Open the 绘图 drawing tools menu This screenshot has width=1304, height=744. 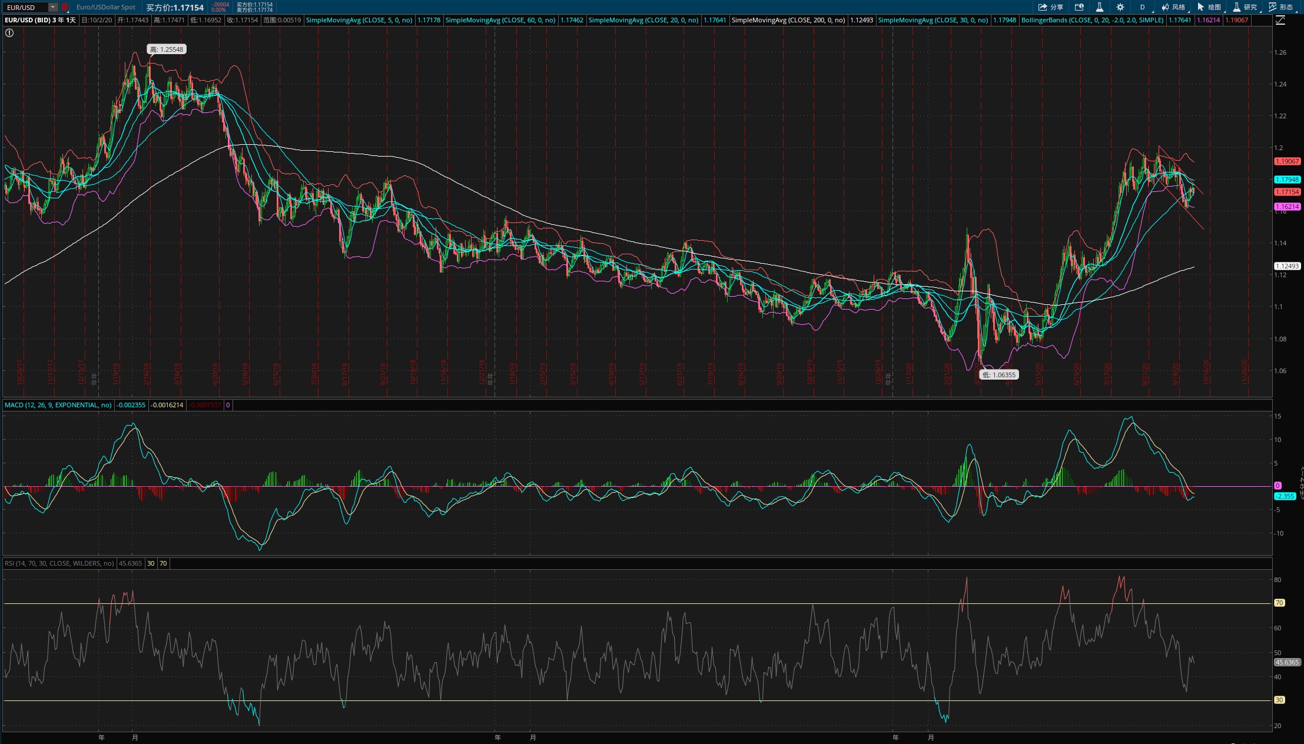(1209, 7)
